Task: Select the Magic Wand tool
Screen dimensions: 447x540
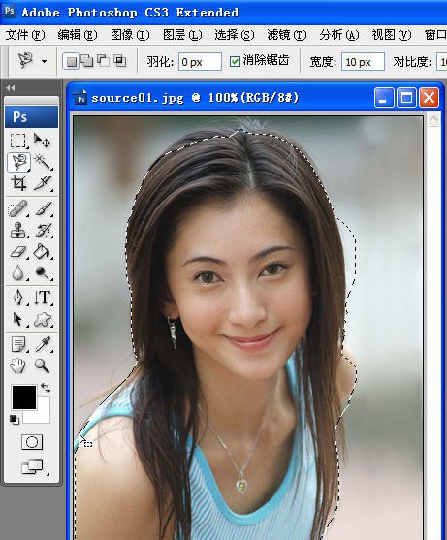Action: click(43, 162)
